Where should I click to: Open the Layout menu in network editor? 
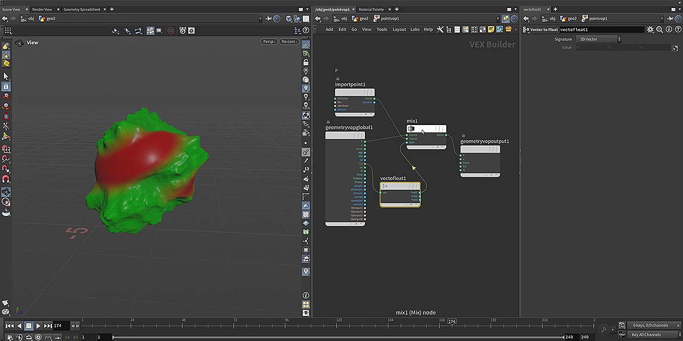pyautogui.click(x=399, y=30)
